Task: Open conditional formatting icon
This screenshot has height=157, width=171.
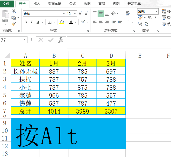Action: [164, 11]
